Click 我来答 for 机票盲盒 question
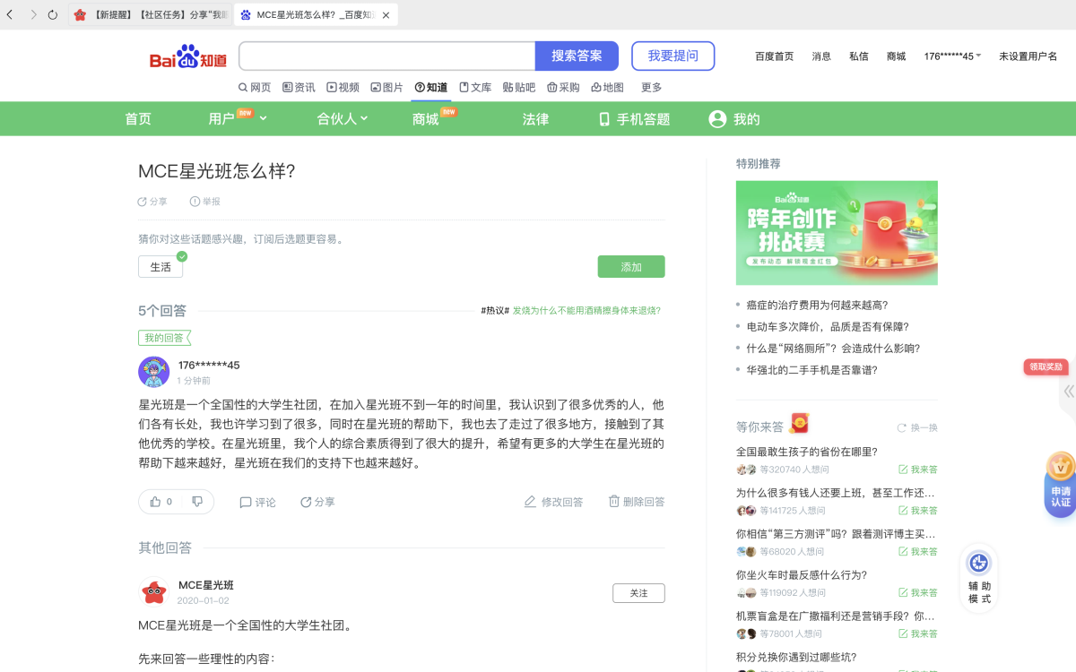1076x672 pixels. click(x=918, y=633)
